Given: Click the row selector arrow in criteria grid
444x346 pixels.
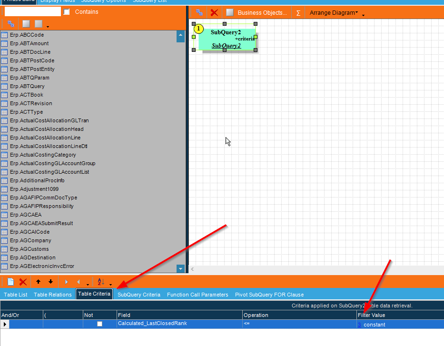Looking at the screenshot, I should (5, 324).
